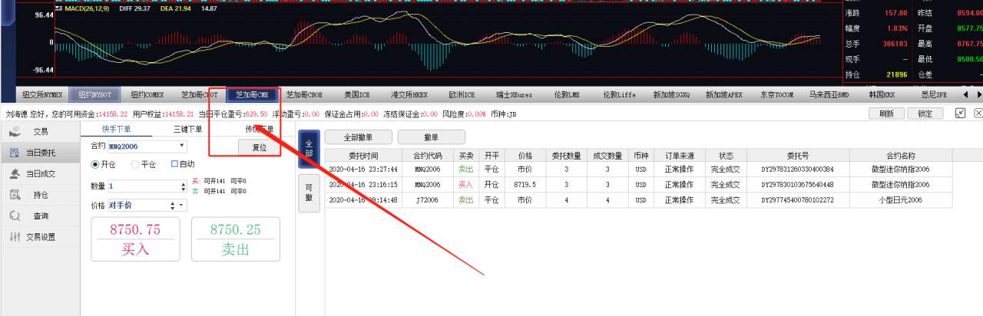Viewport: 983px width, 316px height.
Task: Open the 纽约COMEX exchange tab
Action: 147,95
